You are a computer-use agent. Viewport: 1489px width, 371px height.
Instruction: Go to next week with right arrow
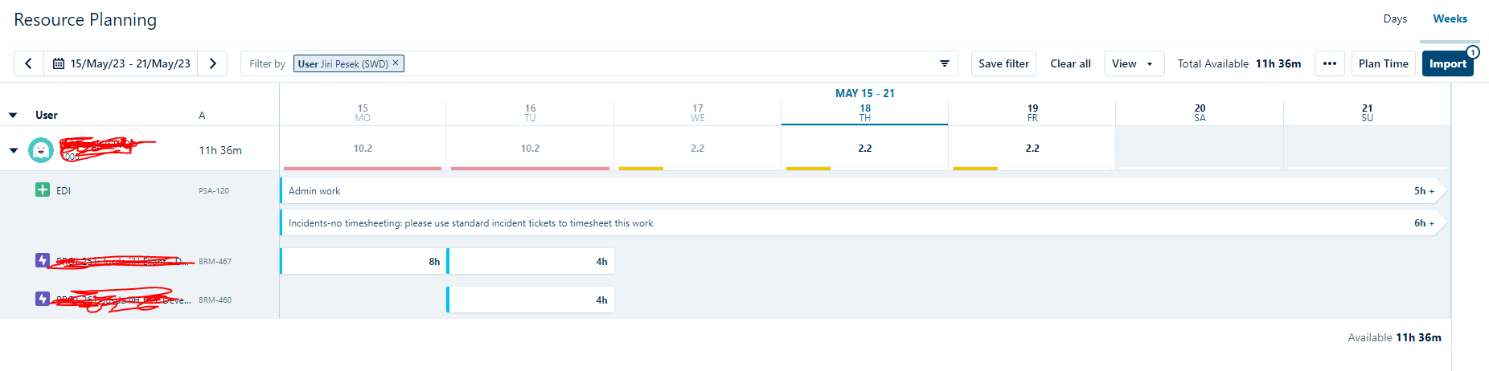pos(213,63)
